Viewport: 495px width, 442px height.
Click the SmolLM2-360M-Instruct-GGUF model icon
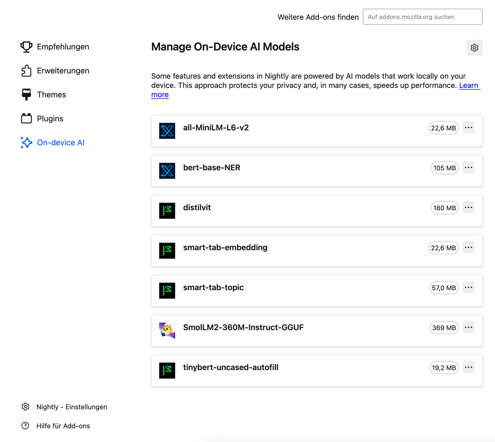tap(167, 330)
